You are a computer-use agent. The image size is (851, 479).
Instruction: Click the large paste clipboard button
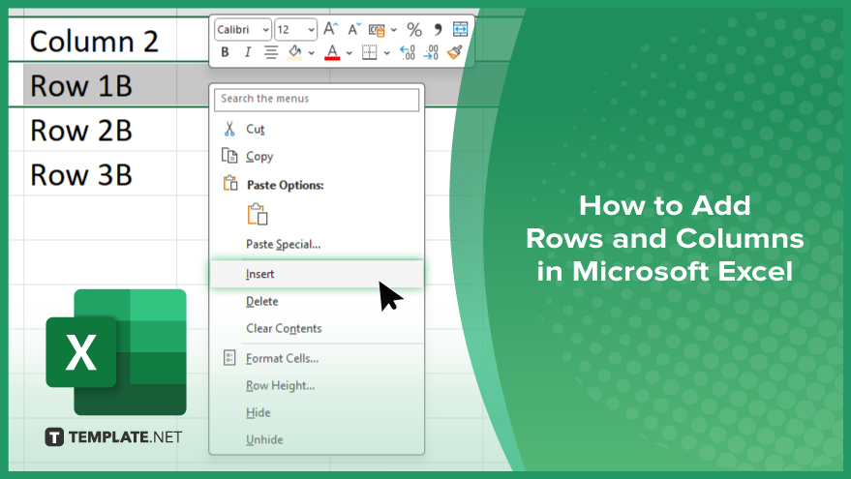tap(258, 214)
